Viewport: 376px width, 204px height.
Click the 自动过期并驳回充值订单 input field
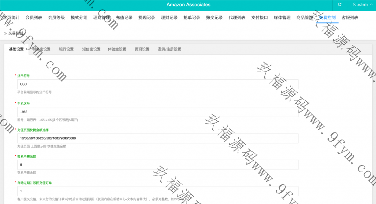pos(158,191)
